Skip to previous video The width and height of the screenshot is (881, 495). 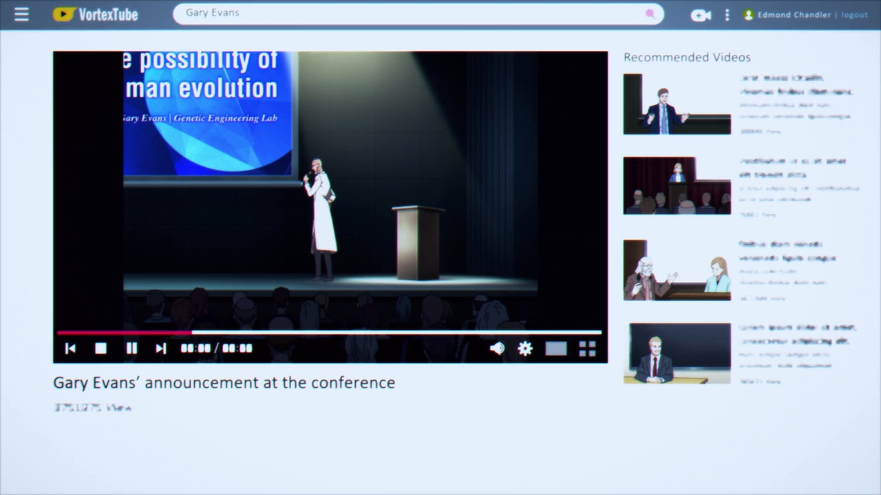coord(70,349)
